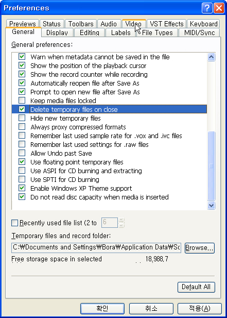Uncheck Delete temporary files on close
Screen dimensions: 227x318
pyautogui.click(x=22, y=109)
